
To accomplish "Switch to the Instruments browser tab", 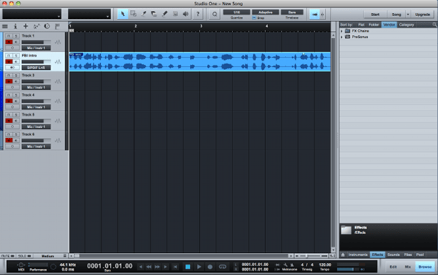I will coord(358,255).
